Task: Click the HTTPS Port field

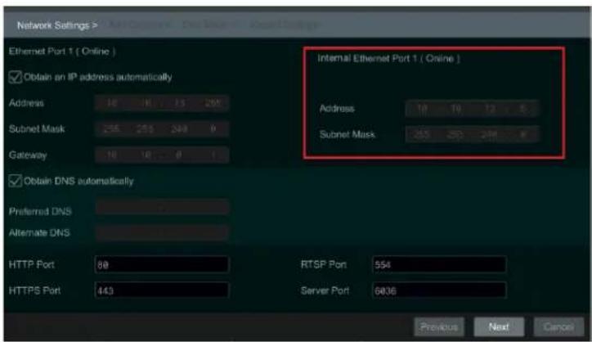Action: 162,290
